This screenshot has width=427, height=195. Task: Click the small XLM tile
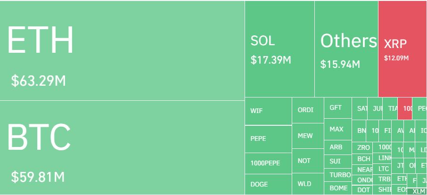pos(417,191)
